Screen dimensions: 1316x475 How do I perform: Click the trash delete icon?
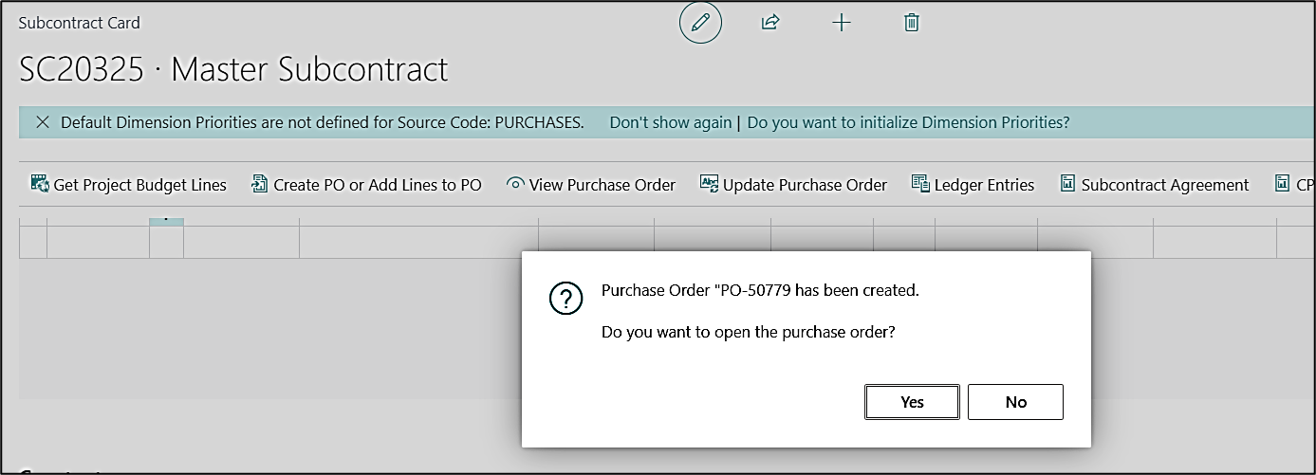pos(912,23)
